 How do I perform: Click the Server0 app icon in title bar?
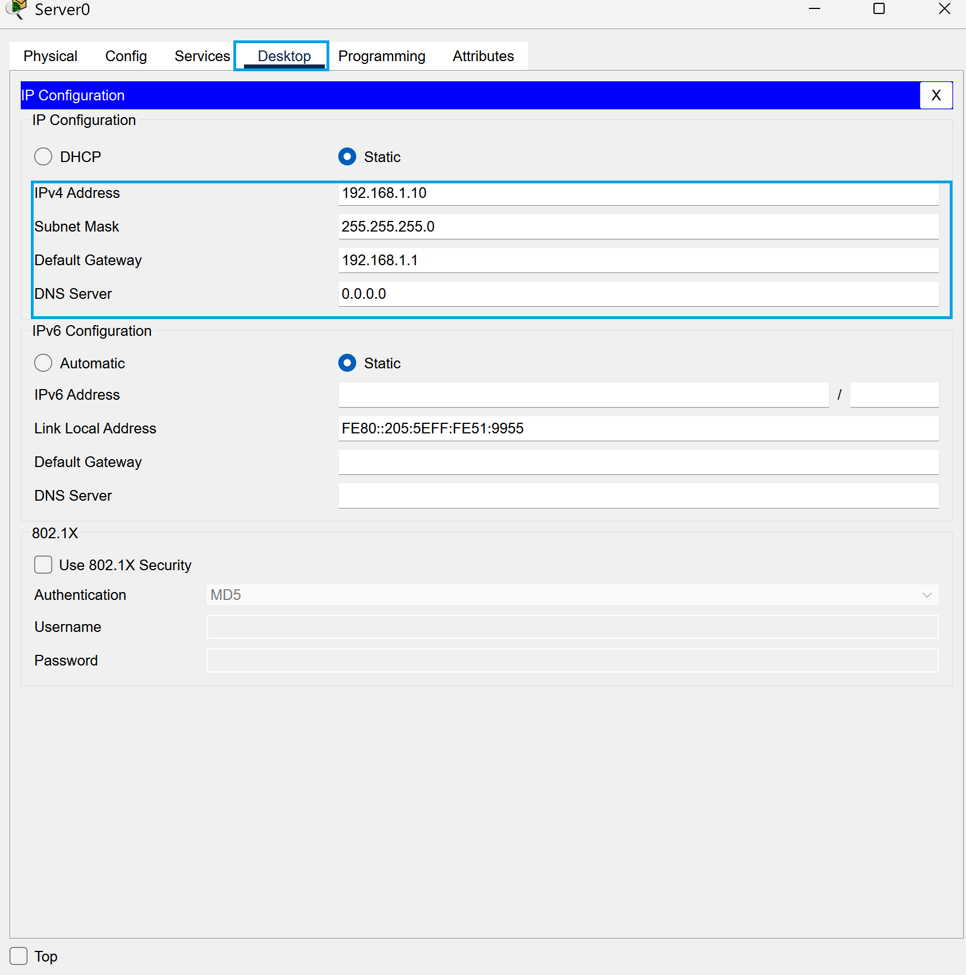(16, 9)
